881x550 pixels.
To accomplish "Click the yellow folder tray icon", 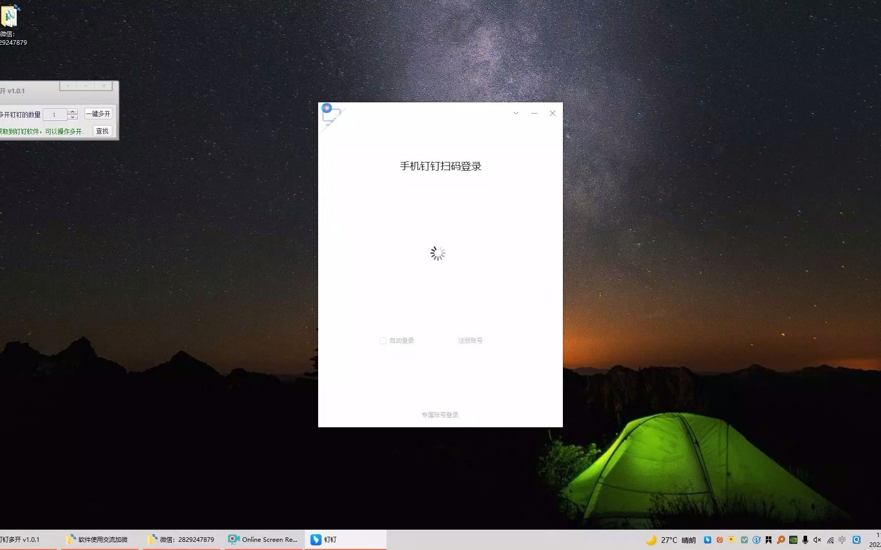I will click(x=732, y=540).
